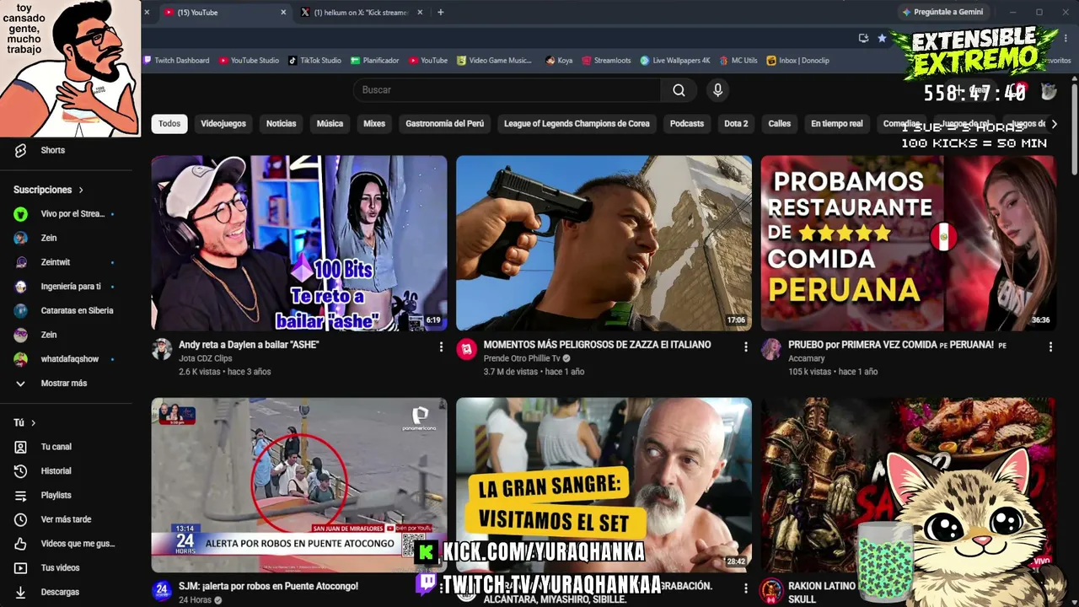Open MC Utils bookmark

click(738, 61)
